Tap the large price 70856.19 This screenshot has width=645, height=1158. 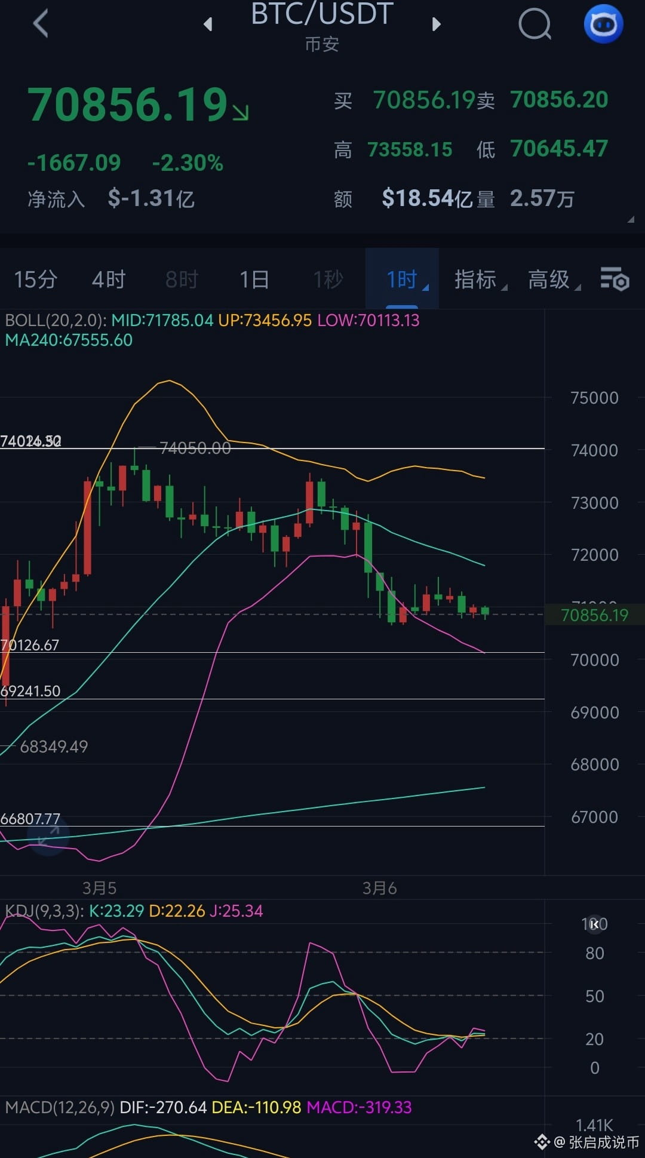(x=128, y=105)
